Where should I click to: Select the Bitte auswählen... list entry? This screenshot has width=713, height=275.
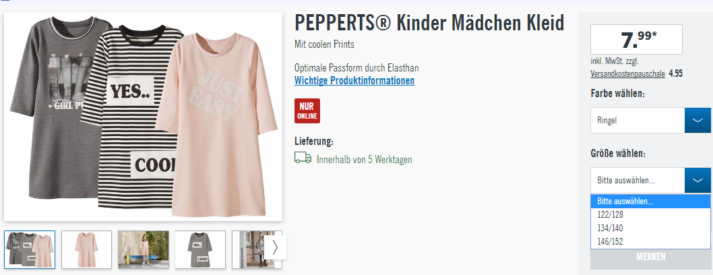[650, 202]
